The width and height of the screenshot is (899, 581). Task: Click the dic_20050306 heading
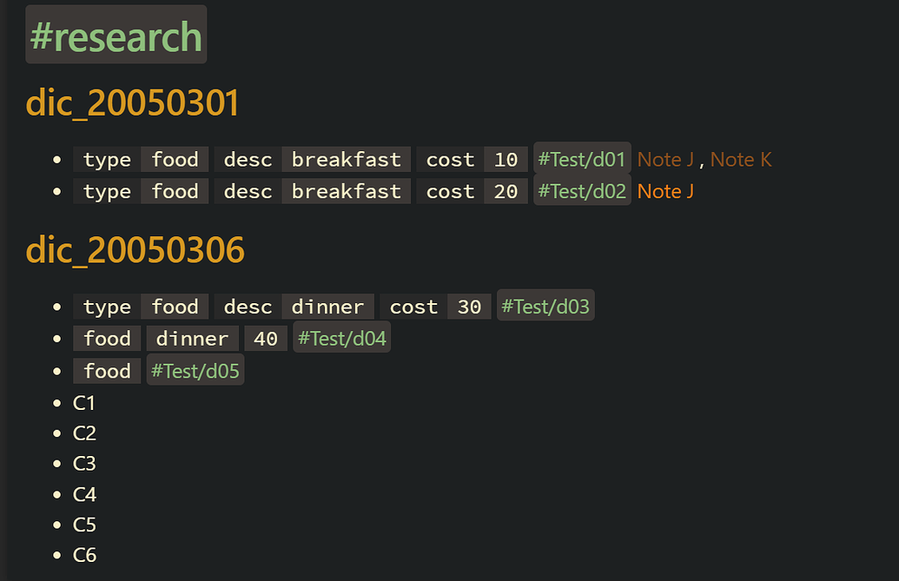136,250
